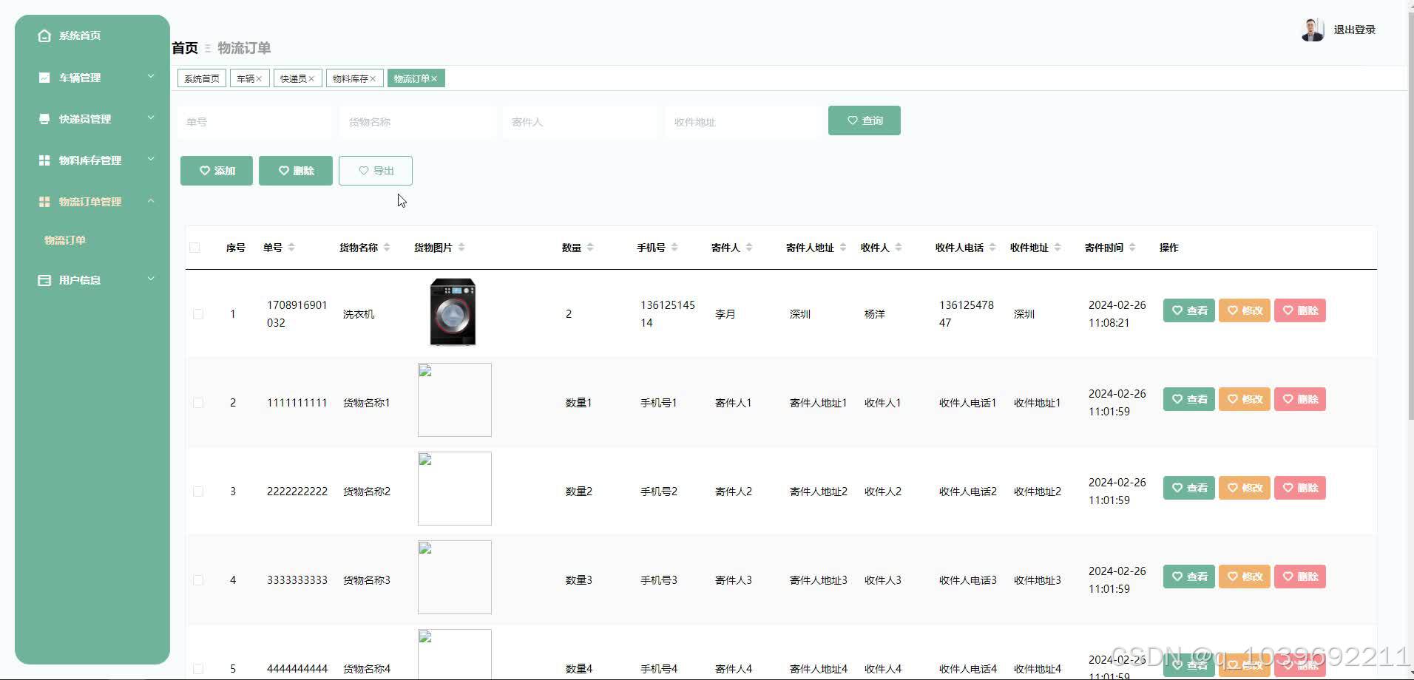The height and width of the screenshot is (680, 1414).
Task: Close the 快递员 tab
Action: pos(311,79)
